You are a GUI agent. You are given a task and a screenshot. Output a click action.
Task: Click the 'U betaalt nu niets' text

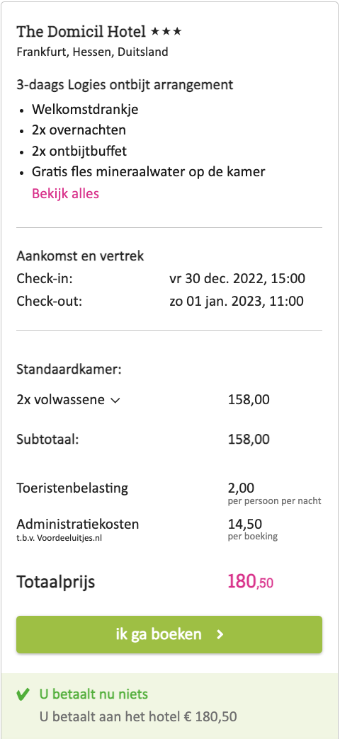(93, 694)
